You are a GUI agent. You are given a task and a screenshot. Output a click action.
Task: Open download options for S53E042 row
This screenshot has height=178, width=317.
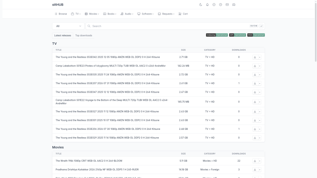tap(260, 57)
